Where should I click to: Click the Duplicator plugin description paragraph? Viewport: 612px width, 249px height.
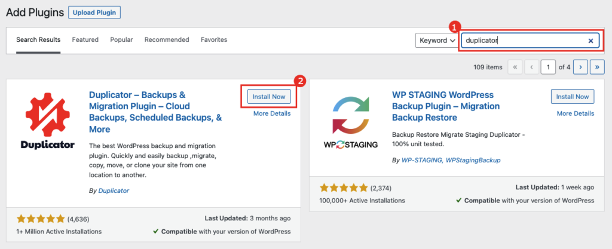(152, 161)
